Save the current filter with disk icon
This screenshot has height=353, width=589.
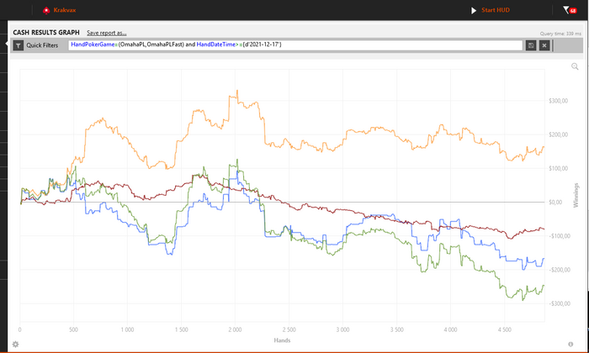pyautogui.click(x=531, y=45)
